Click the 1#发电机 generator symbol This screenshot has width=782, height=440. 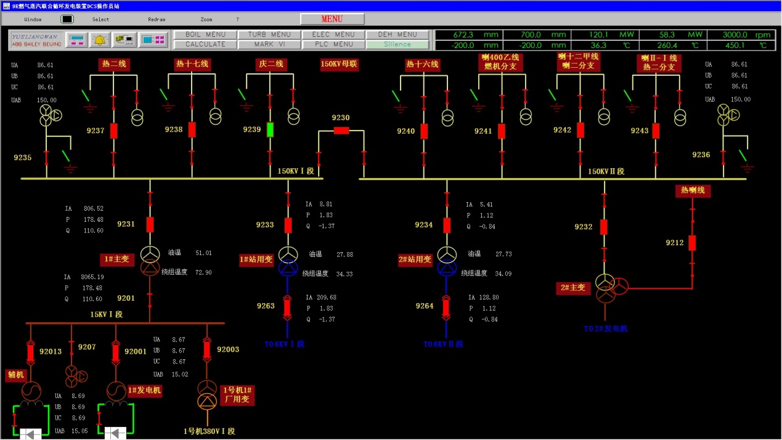tap(115, 390)
